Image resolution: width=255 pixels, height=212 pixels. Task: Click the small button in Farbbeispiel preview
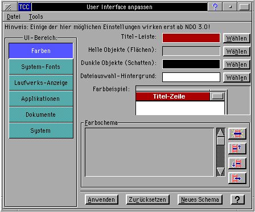[x=217, y=96]
